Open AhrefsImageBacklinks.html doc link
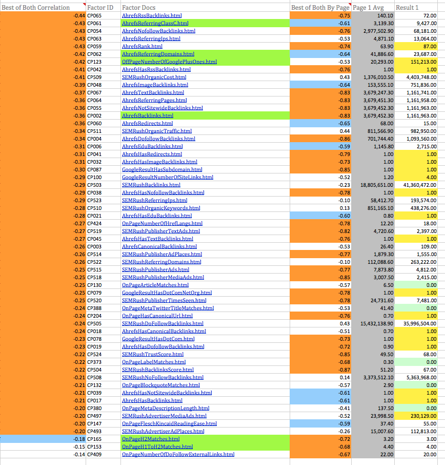This screenshot has height=465, width=445. click(155, 85)
